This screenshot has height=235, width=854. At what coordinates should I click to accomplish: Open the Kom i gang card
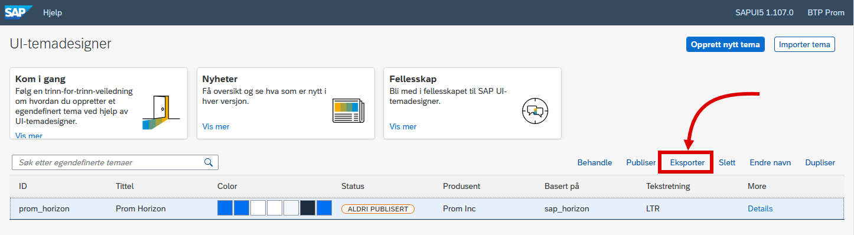pyautogui.click(x=99, y=103)
